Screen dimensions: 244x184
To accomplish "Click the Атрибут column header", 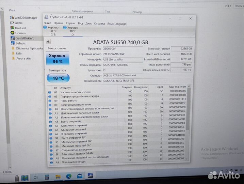I will [x=66, y=88].
